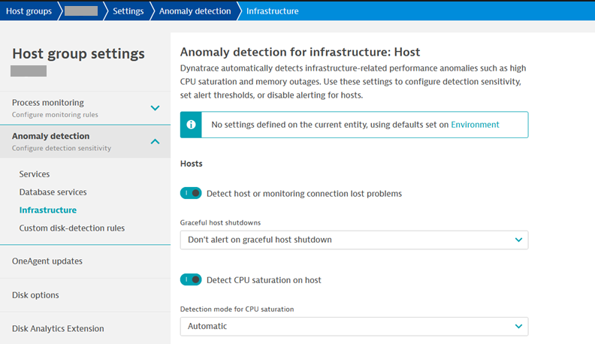This screenshot has height=344, width=595.
Task: Click 'Detection mode for CPU saturation' label
Action: coord(237,309)
